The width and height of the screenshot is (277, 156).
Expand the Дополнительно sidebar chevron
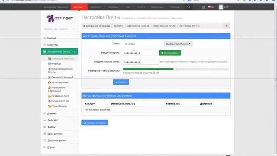74,140
